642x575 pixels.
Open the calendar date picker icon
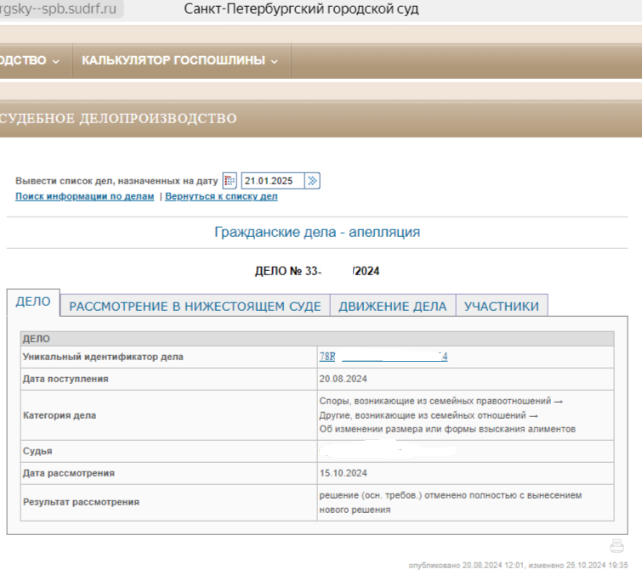pyautogui.click(x=230, y=181)
